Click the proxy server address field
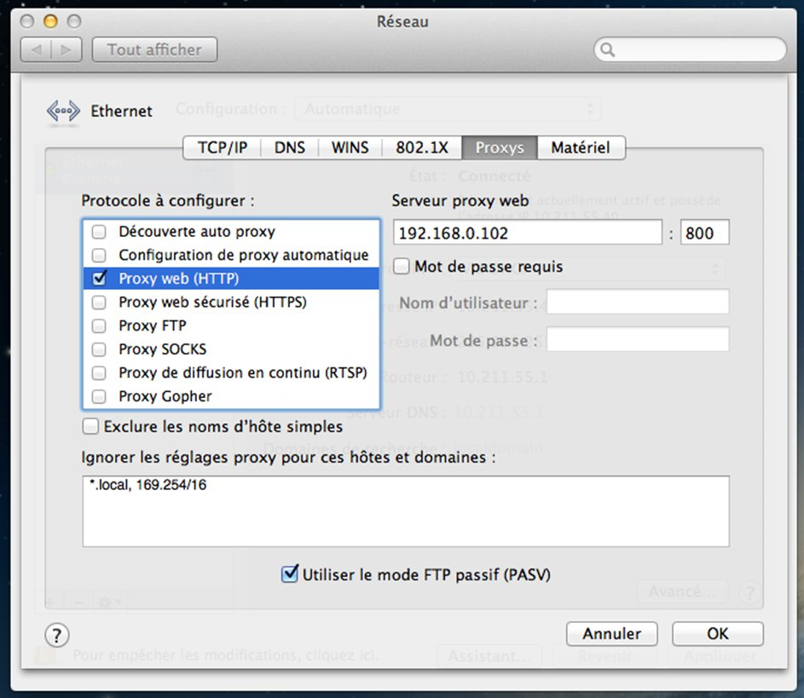The width and height of the screenshot is (804, 698). [528, 233]
